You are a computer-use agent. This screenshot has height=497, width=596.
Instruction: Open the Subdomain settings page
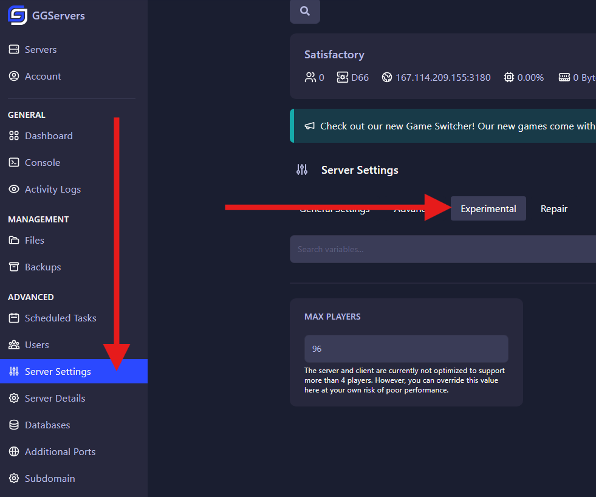point(50,479)
